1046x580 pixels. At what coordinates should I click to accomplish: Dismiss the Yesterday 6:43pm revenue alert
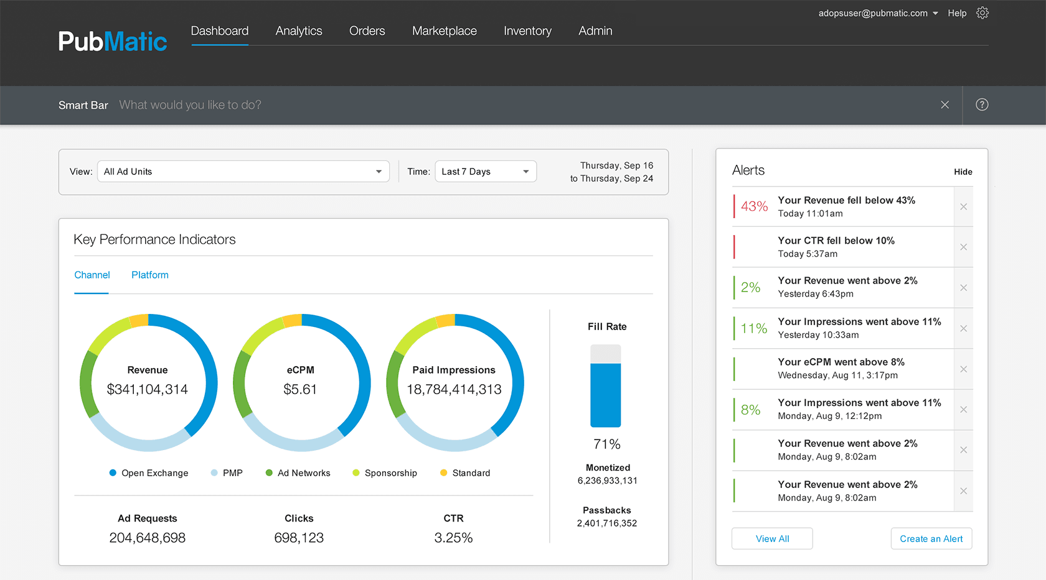(963, 288)
